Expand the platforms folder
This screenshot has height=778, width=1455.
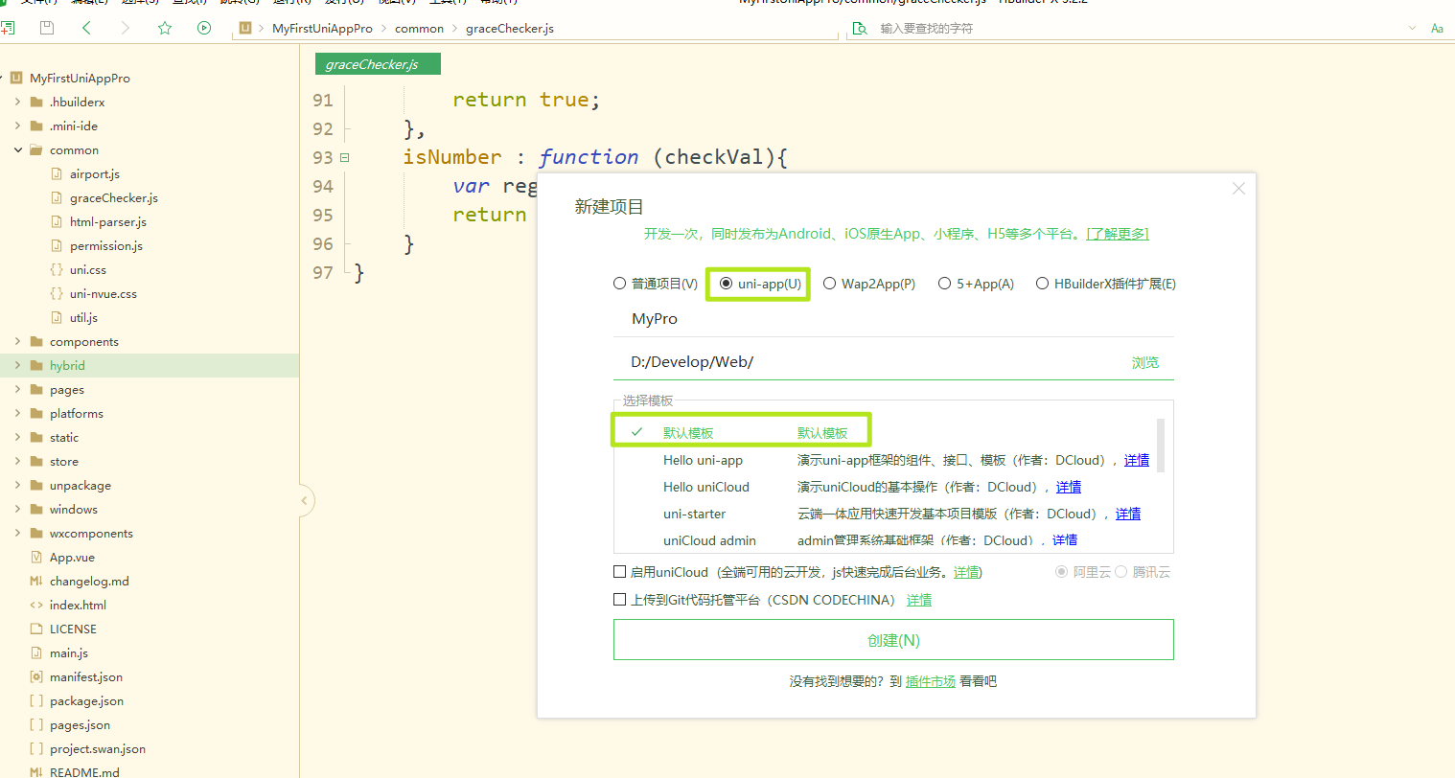click(18, 414)
